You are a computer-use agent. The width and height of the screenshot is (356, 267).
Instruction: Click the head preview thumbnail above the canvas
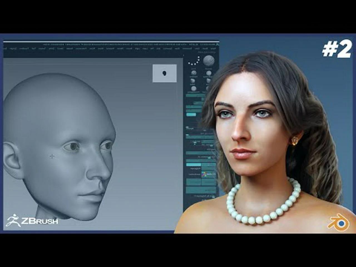[165, 73]
